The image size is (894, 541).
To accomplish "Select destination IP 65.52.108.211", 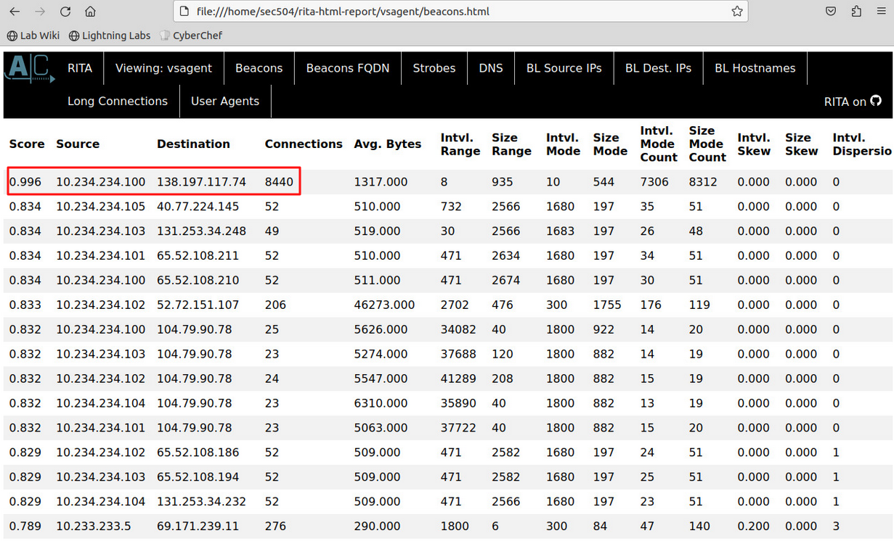I will [198, 256].
